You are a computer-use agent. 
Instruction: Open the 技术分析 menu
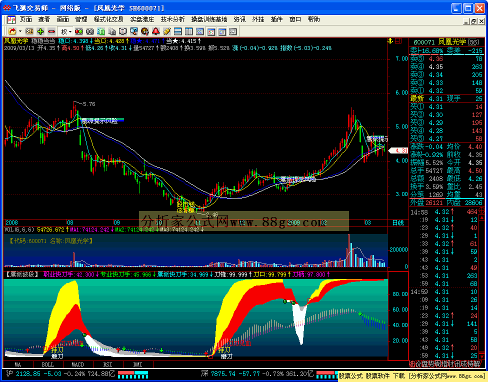(172, 19)
